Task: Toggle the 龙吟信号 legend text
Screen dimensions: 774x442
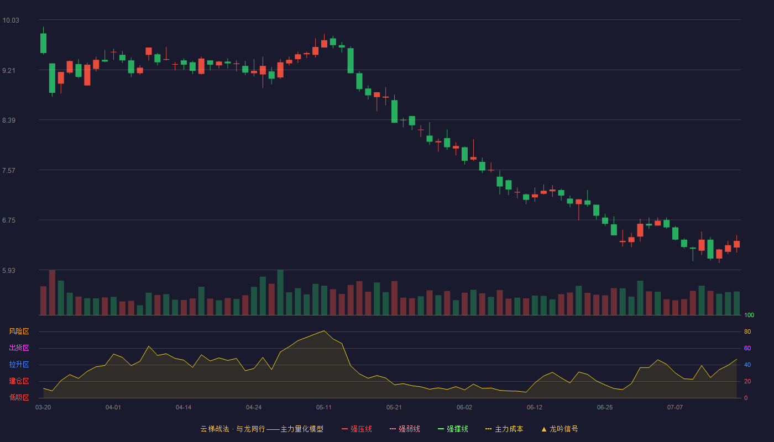Action: [563, 429]
